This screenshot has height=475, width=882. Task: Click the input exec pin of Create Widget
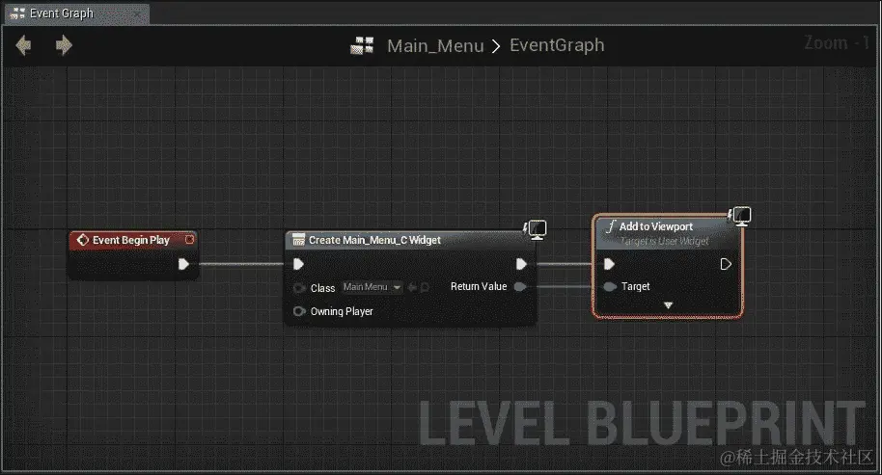click(x=299, y=264)
